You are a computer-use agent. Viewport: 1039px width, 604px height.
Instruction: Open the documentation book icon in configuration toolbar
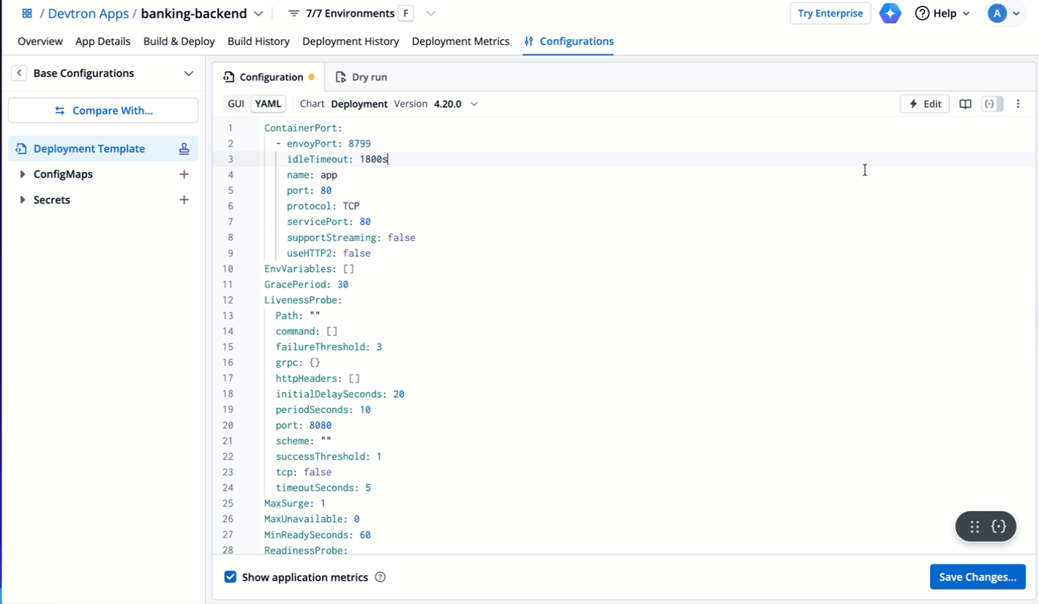[x=966, y=104]
